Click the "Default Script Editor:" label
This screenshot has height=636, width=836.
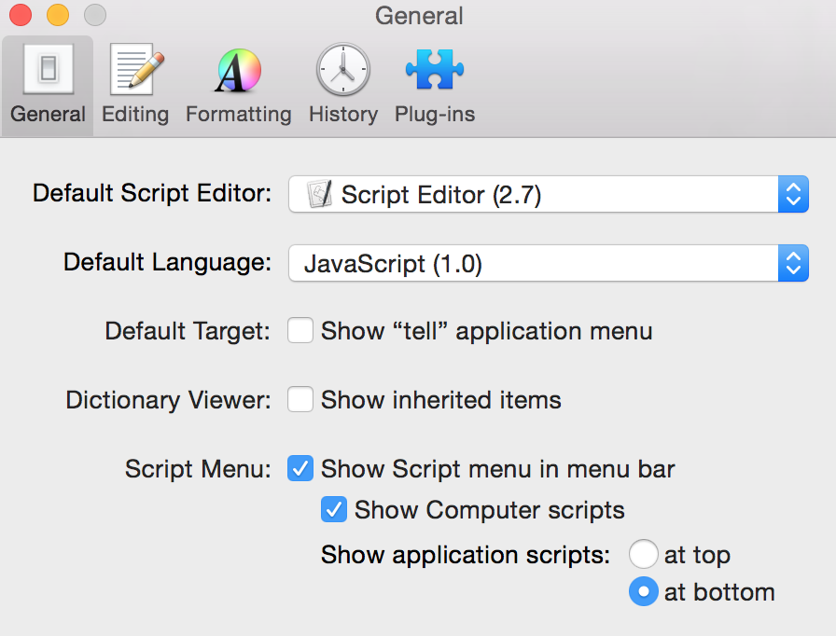[x=152, y=193]
